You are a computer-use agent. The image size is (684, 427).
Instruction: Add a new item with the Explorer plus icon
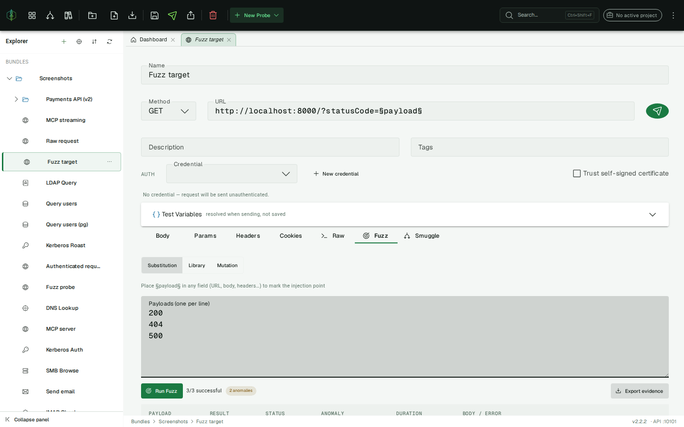(64, 41)
